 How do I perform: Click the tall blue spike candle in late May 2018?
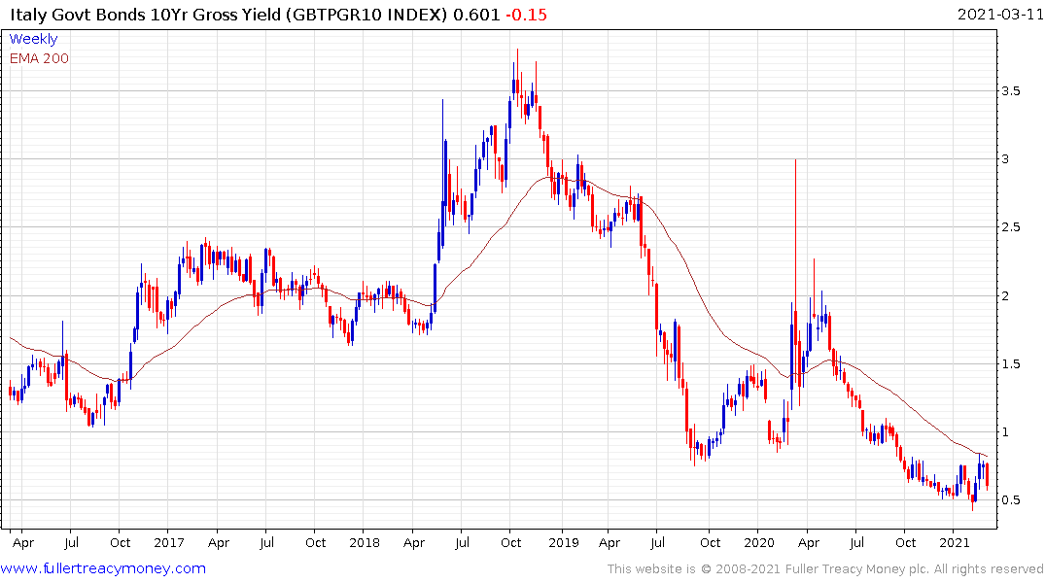(442, 173)
